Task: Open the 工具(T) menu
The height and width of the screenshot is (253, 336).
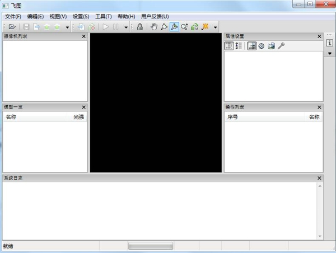Action: (104, 17)
